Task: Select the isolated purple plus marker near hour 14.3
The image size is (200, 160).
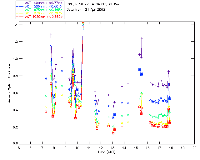Action: [x=128, y=83]
